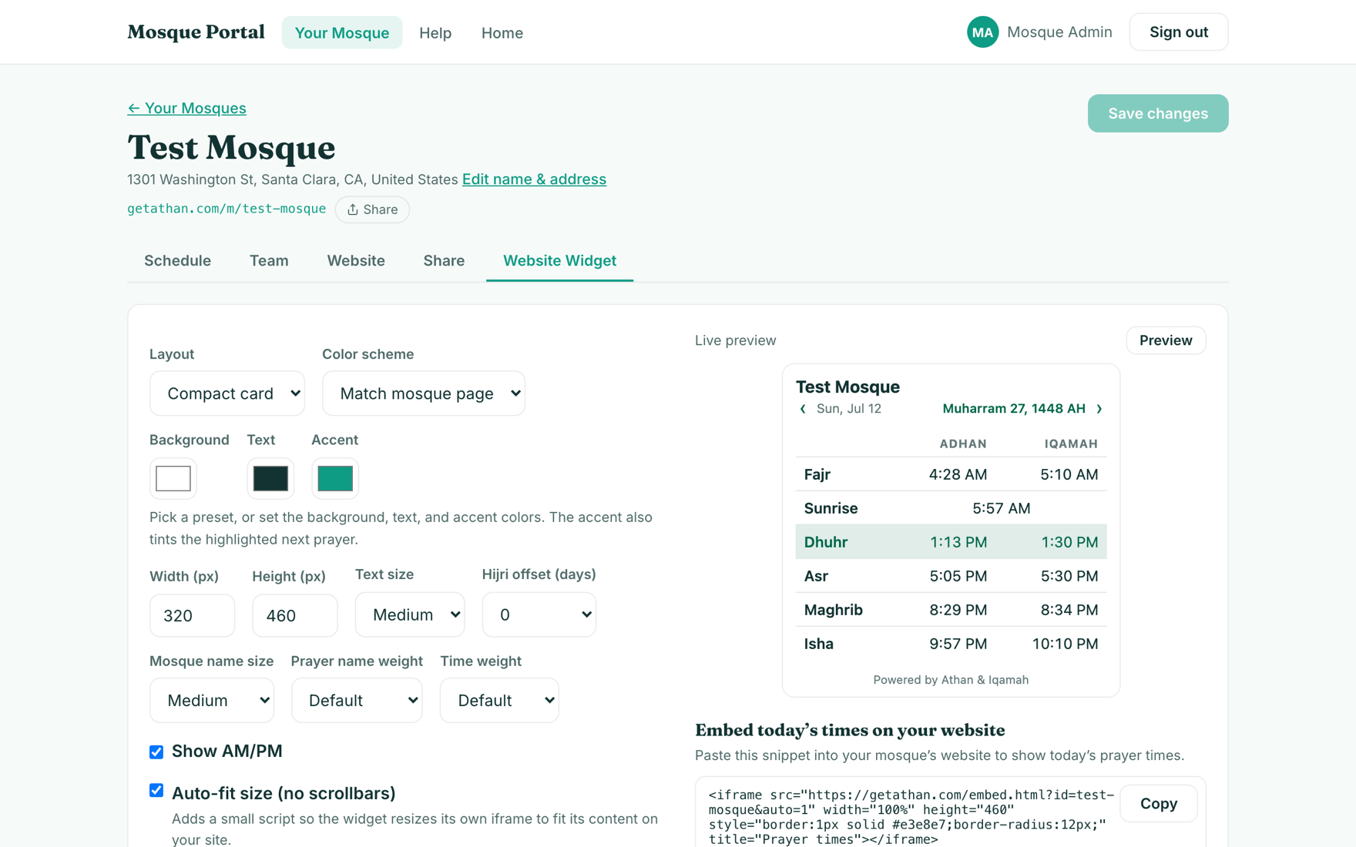
Task: Open Help in top navigation
Action: click(435, 32)
